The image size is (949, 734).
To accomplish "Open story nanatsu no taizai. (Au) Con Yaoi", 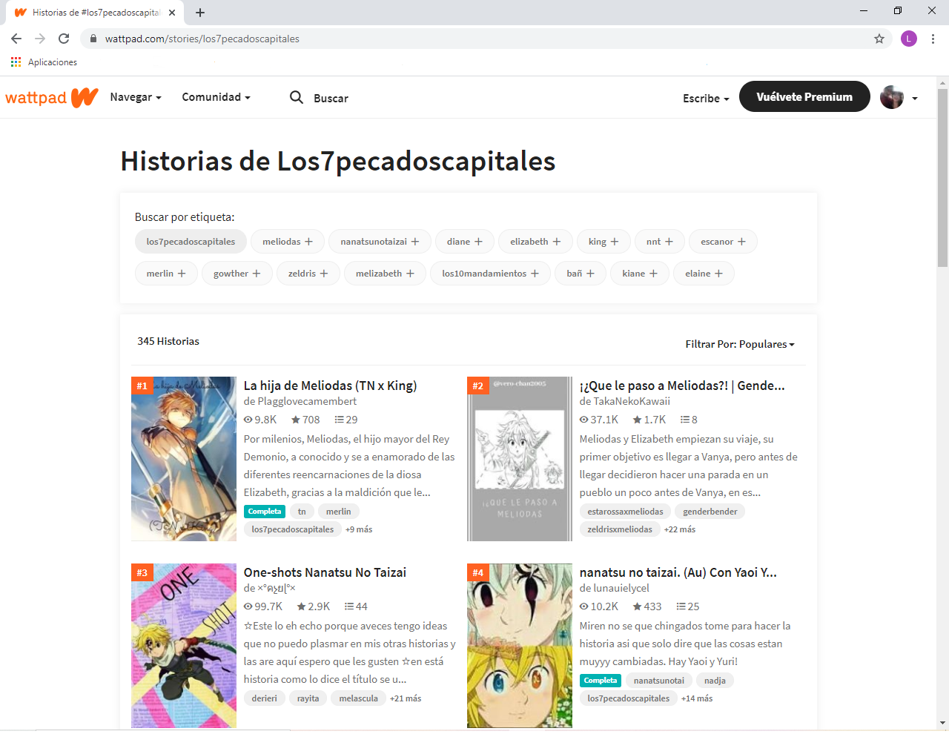I will click(678, 572).
